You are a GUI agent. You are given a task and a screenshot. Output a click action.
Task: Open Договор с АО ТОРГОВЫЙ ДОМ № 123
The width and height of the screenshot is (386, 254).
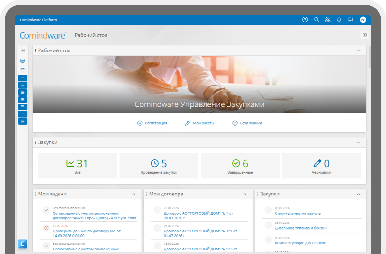point(200,249)
